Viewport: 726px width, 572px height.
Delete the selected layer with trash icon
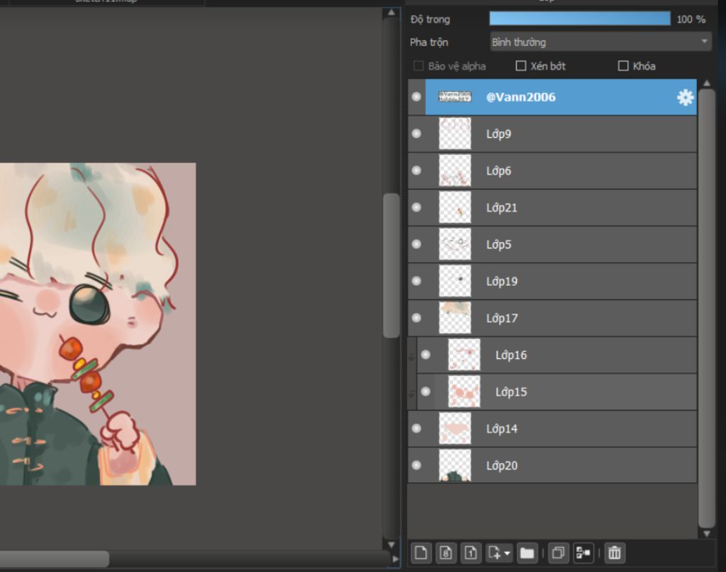click(615, 553)
